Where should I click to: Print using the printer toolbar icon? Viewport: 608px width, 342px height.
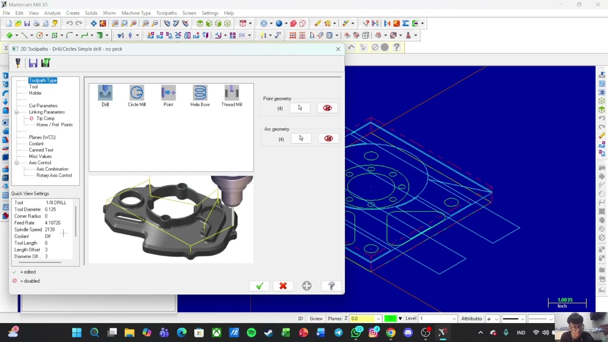(37, 23)
